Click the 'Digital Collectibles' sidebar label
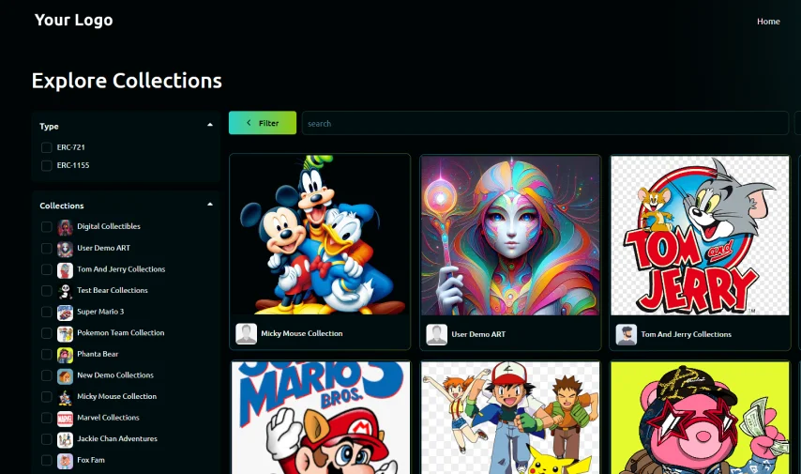The width and height of the screenshot is (801, 474). 109,226
